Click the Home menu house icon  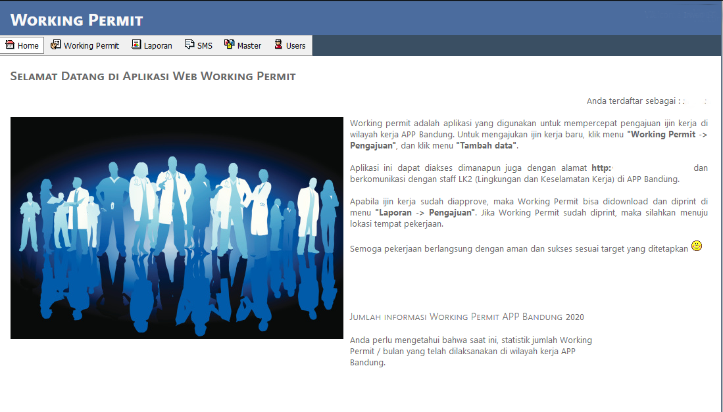click(x=10, y=45)
